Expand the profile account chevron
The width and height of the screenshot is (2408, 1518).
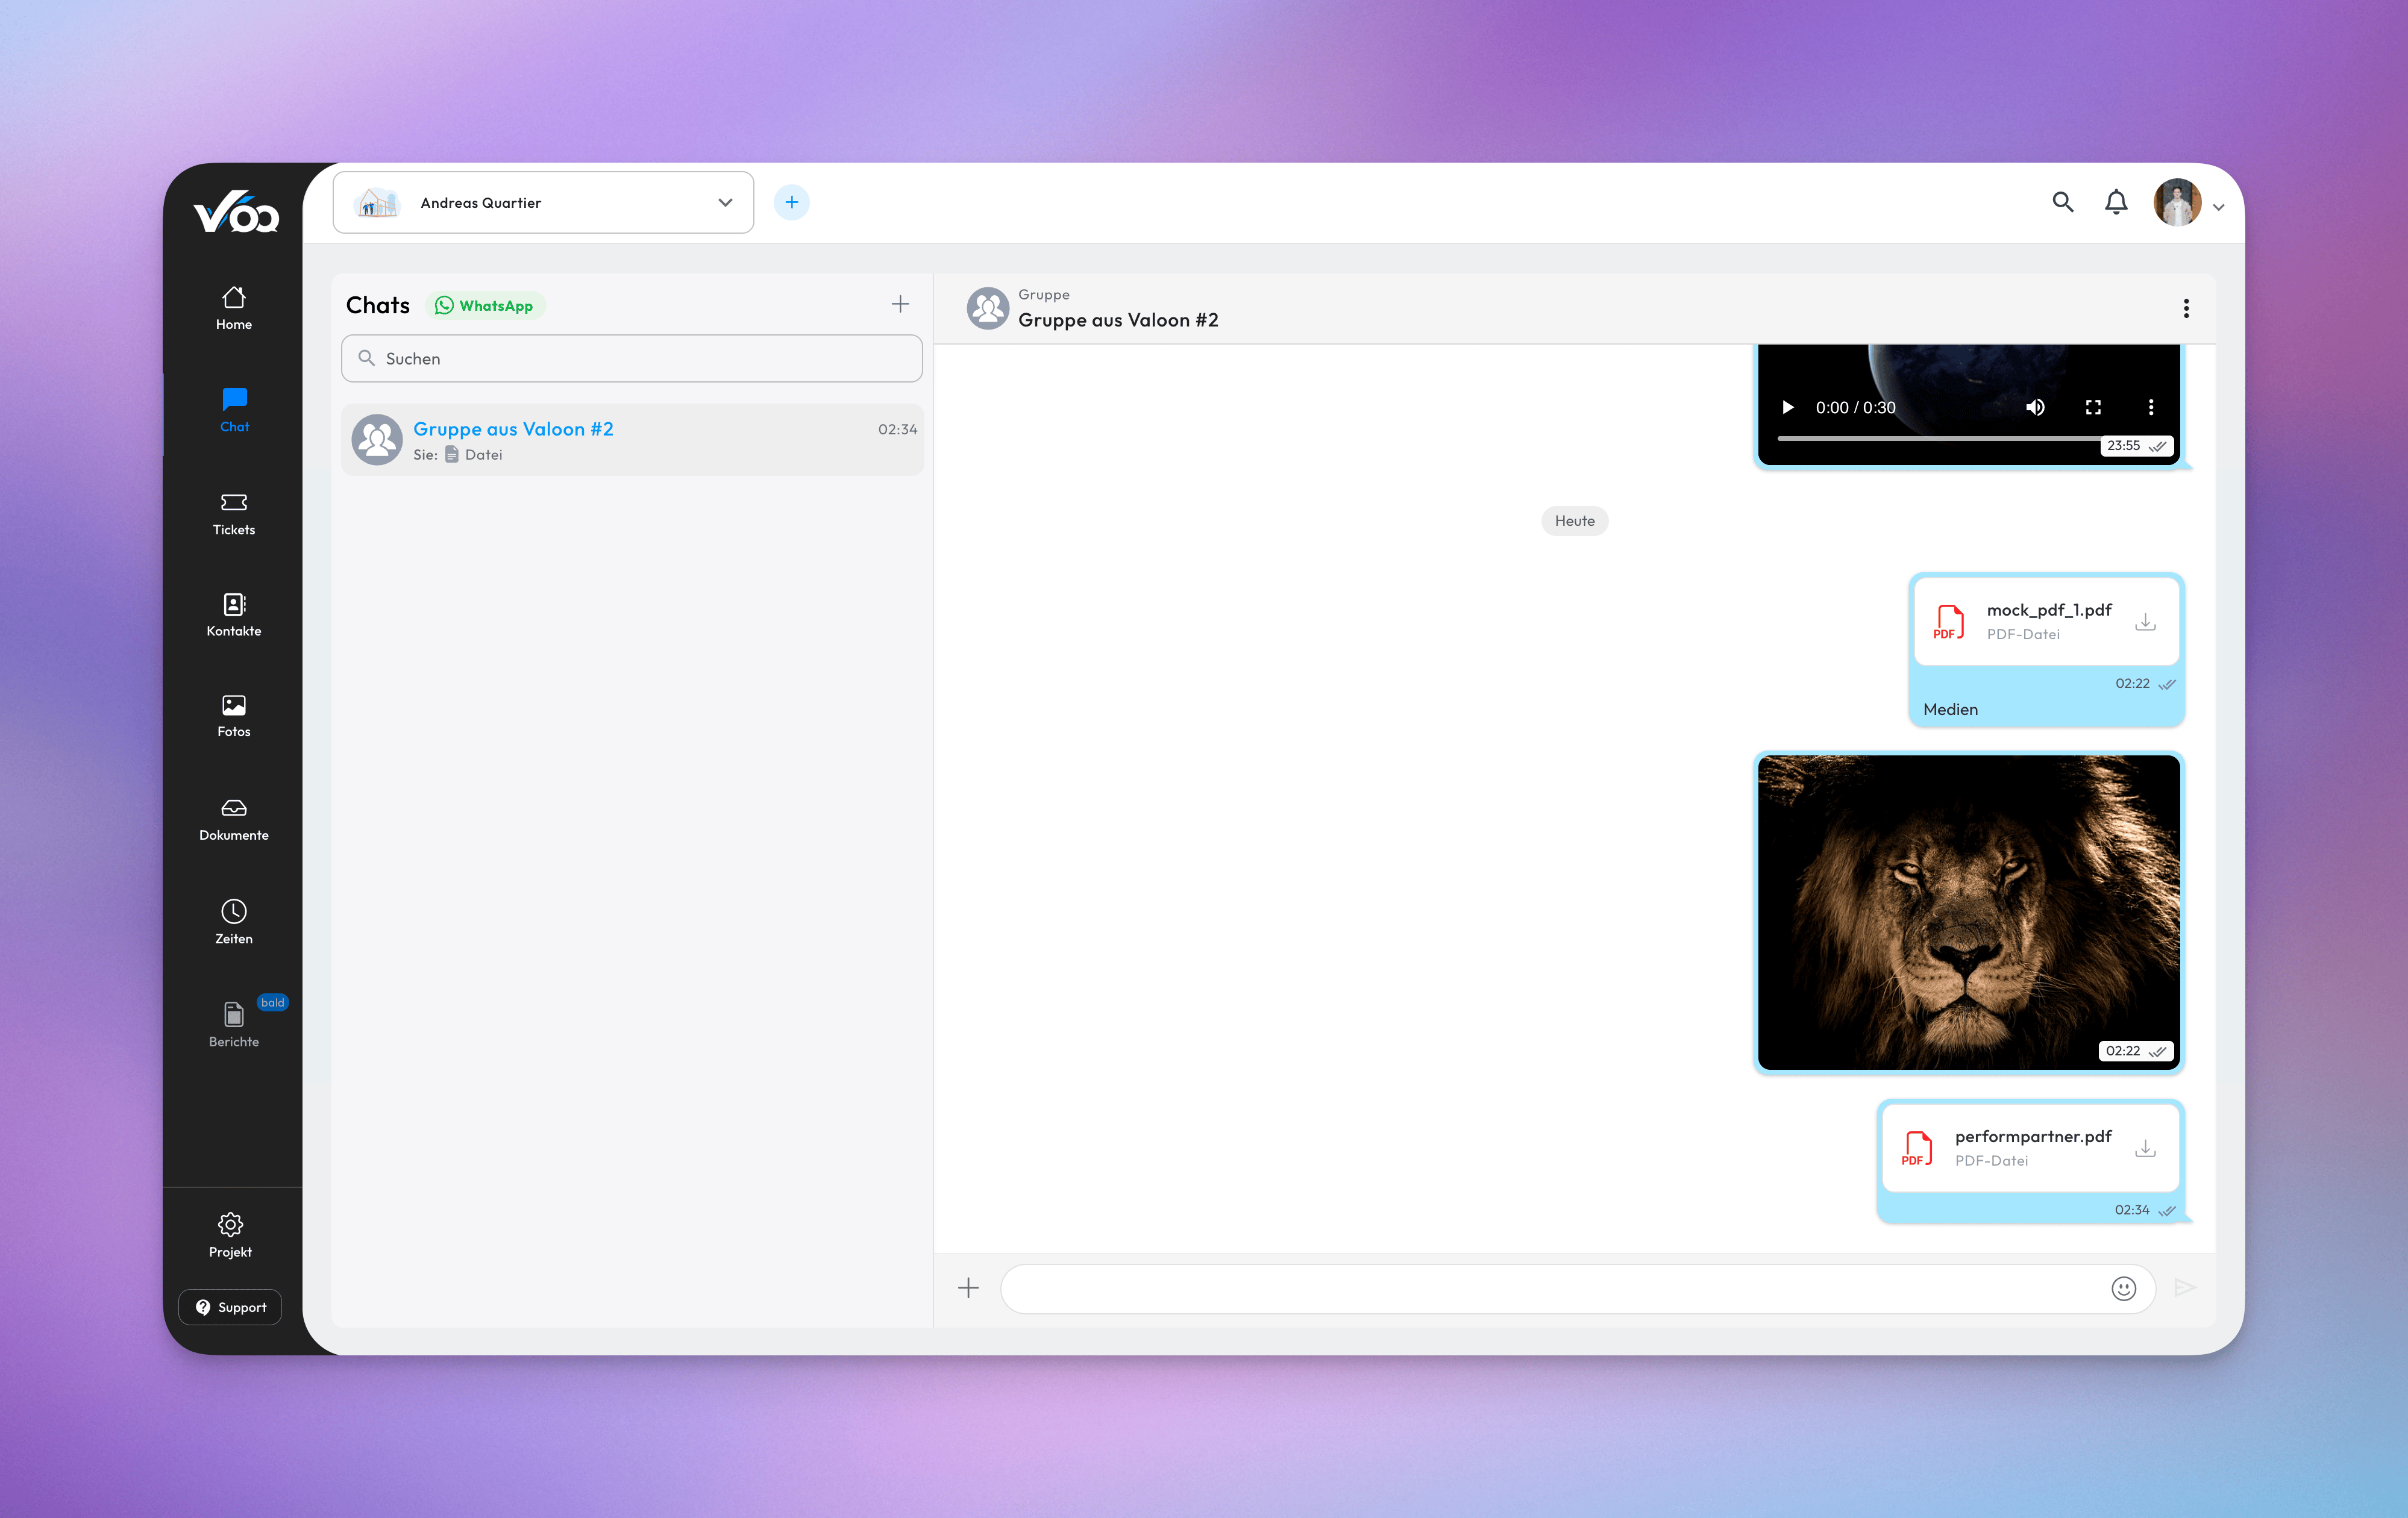pyautogui.click(x=2219, y=206)
